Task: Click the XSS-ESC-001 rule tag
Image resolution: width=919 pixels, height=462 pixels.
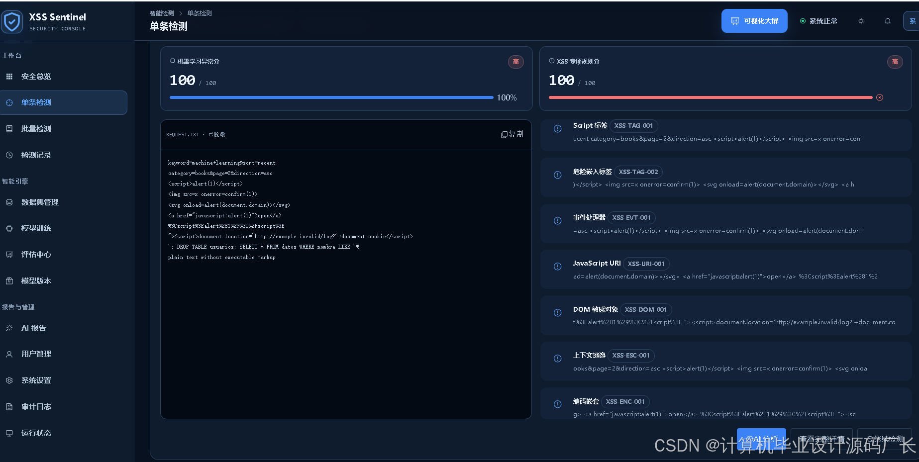Action: (631, 356)
